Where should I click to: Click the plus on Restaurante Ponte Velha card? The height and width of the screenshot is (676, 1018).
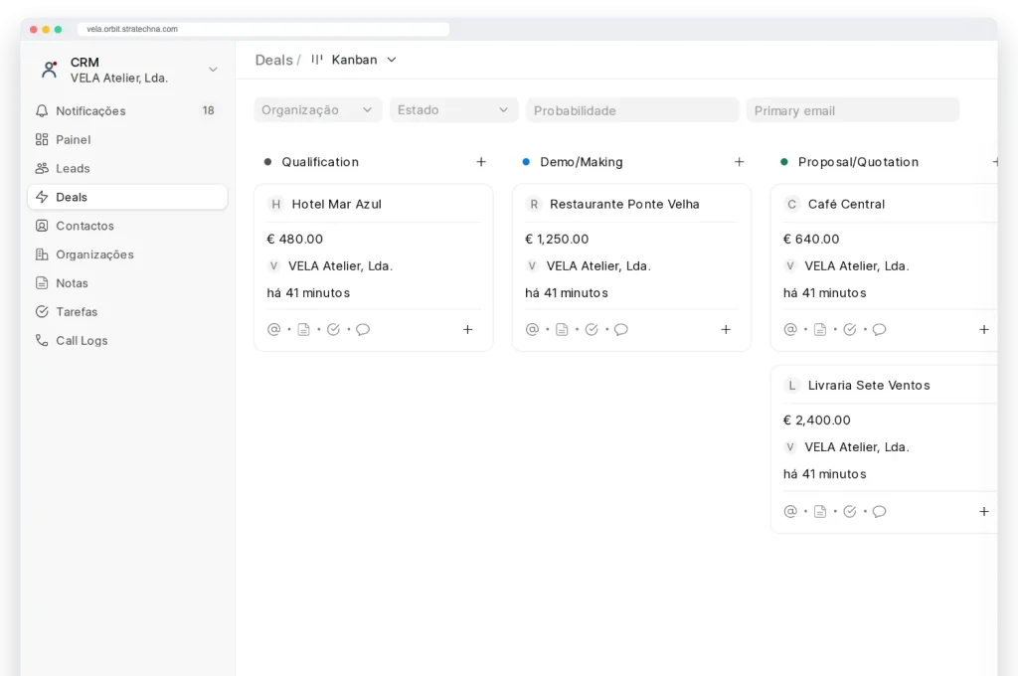726,329
